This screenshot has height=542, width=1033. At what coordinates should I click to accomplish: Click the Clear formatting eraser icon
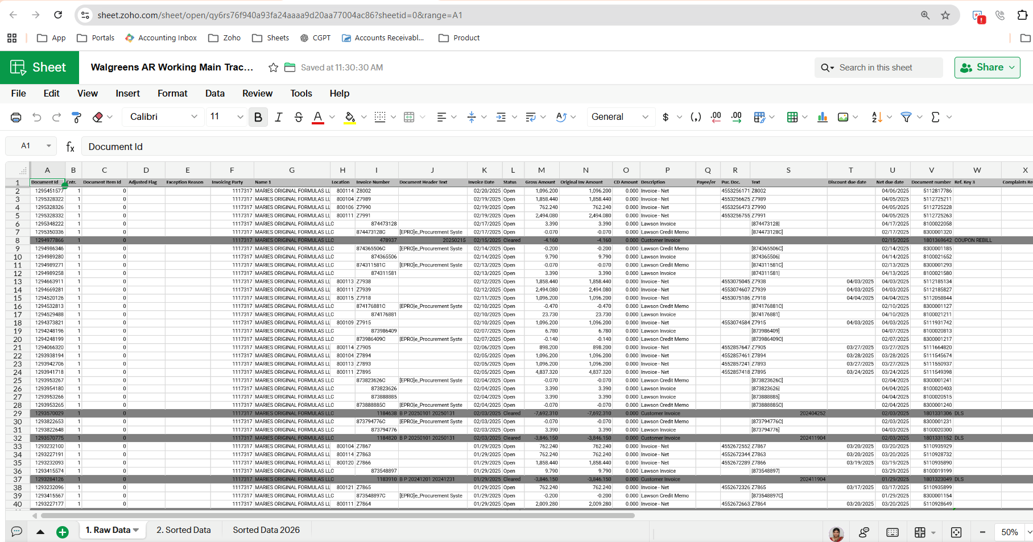click(98, 117)
